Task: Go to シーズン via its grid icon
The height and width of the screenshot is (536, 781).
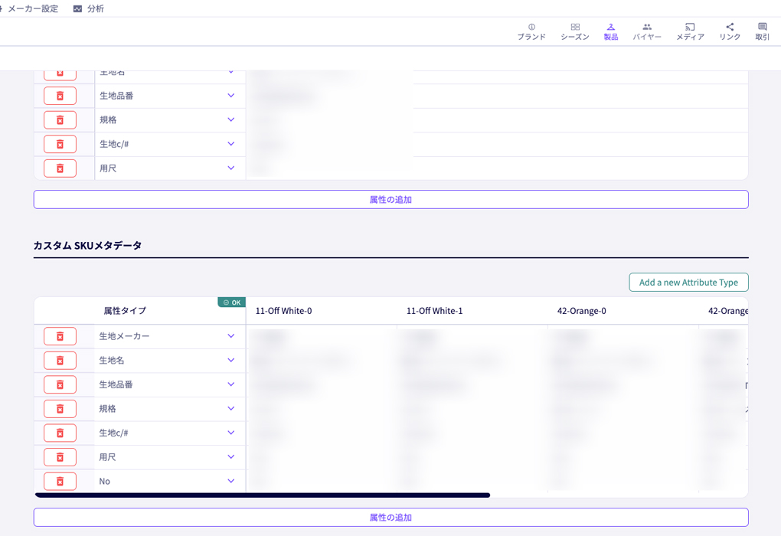Action: pos(575,27)
